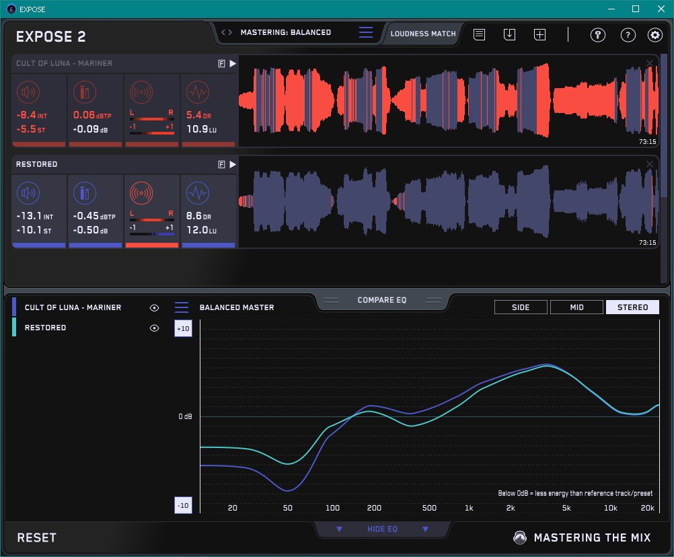Open the notes list icon in top toolbar
This screenshot has height=557, width=674.
479,34
